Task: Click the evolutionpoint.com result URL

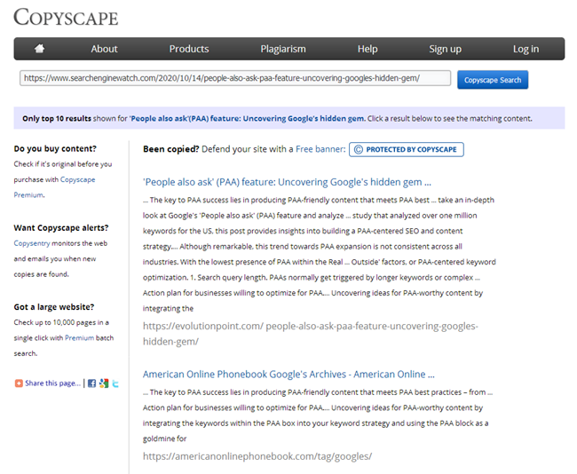Action: pyautogui.click(x=310, y=334)
